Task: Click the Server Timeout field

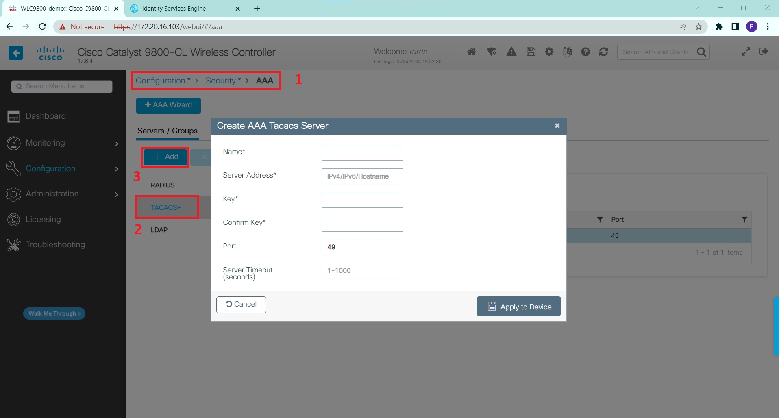Action: click(362, 271)
